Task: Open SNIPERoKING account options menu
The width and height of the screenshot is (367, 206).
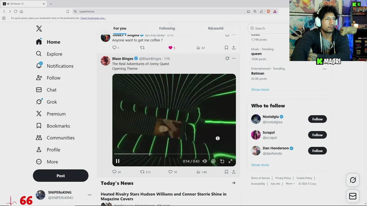Action: [x=89, y=195]
